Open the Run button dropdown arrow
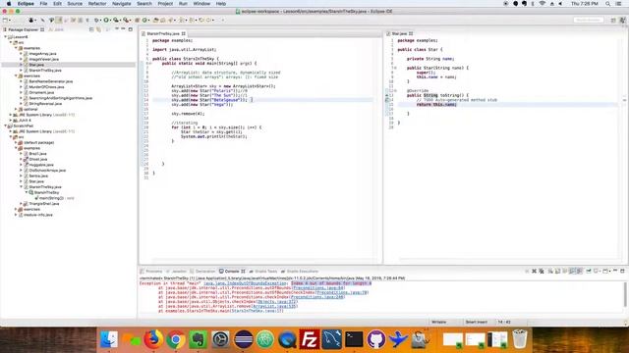This screenshot has width=629, height=353. tap(111, 20)
